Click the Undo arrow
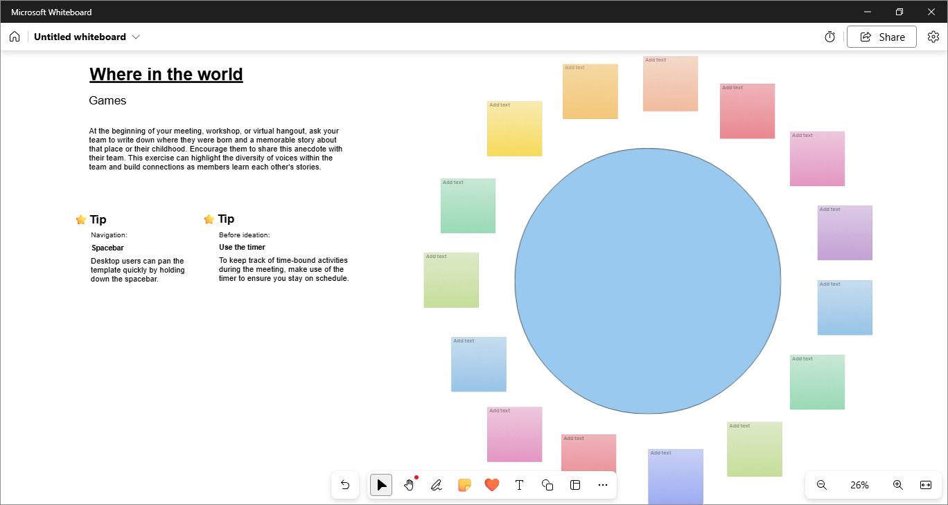Image resolution: width=948 pixels, height=505 pixels. tap(345, 485)
